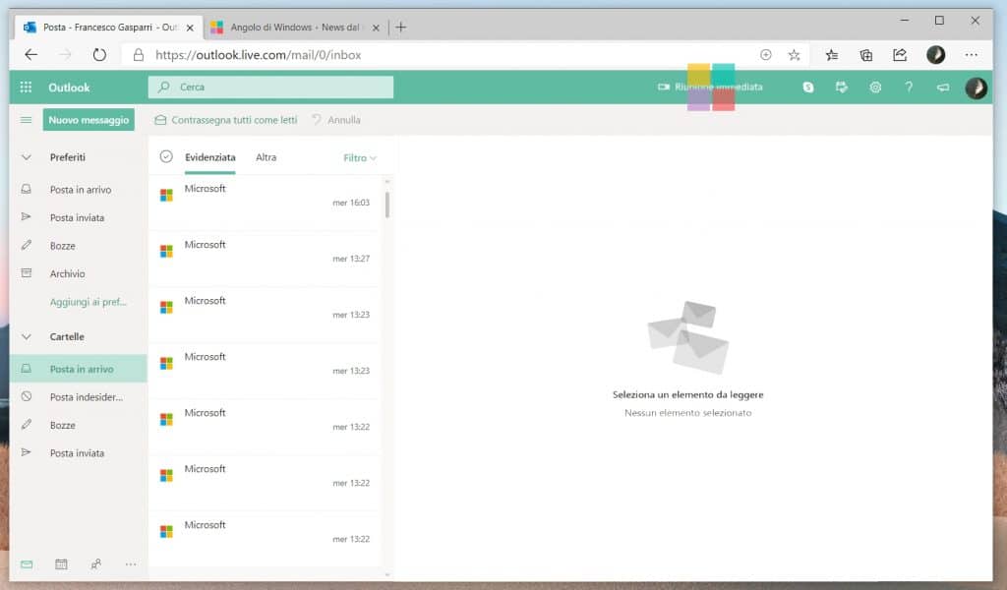Switch to the Altra inbox tab

pos(266,157)
